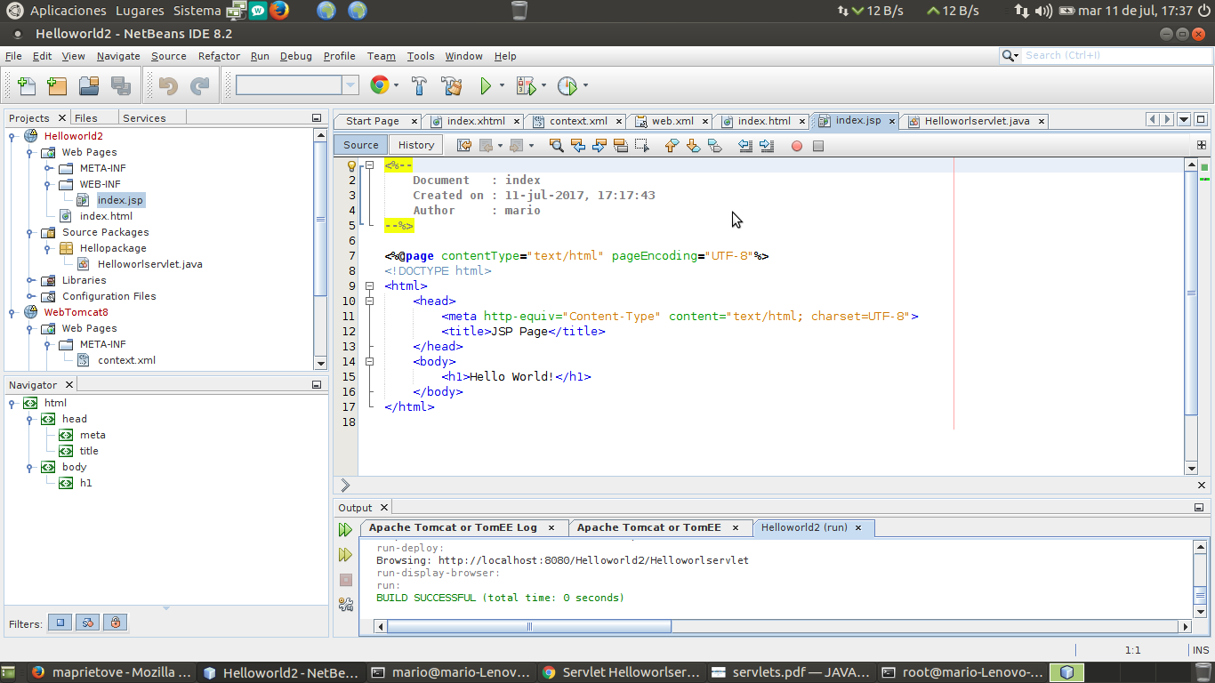Click the Build Project hammer icon
Viewport: 1215px width, 683px height.
coord(419,86)
